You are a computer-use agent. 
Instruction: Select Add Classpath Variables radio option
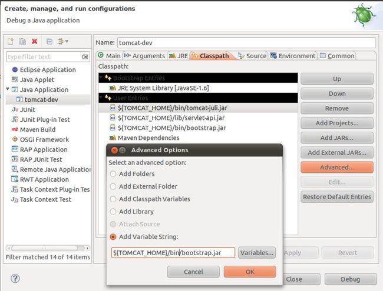click(x=113, y=199)
